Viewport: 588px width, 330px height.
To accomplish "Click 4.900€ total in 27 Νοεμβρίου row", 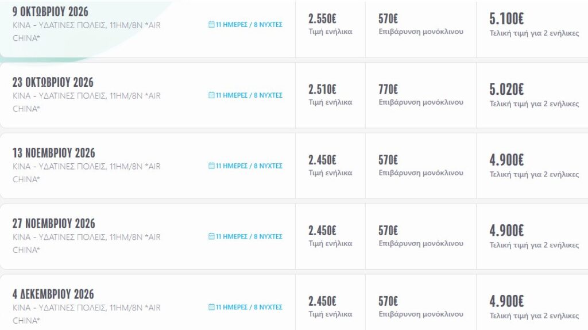I will [x=506, y=230].
